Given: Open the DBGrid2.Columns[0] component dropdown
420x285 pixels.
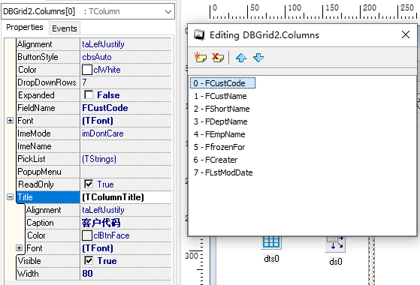Looking at the screenshot, I should click(168, 11).
